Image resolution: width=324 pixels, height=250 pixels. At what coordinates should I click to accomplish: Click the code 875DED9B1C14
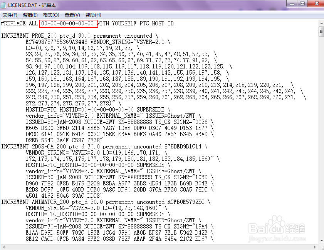(183, 147)
